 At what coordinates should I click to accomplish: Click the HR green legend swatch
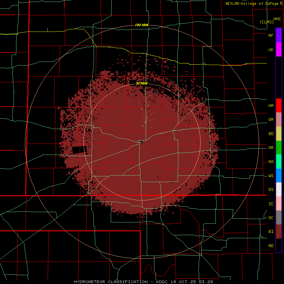tap(279, 147)
